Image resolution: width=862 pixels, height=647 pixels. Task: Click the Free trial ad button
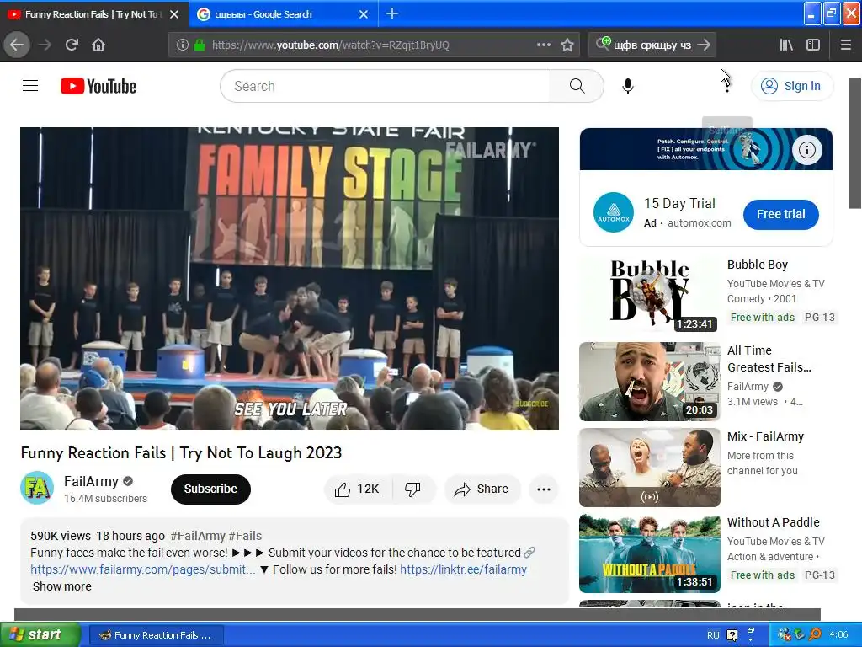(x=780, y=214)
